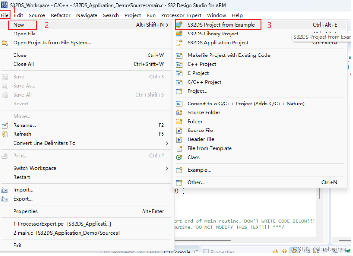Open the Window menu
The width and height of the screenshot is (353, 256).
(217, 15)
